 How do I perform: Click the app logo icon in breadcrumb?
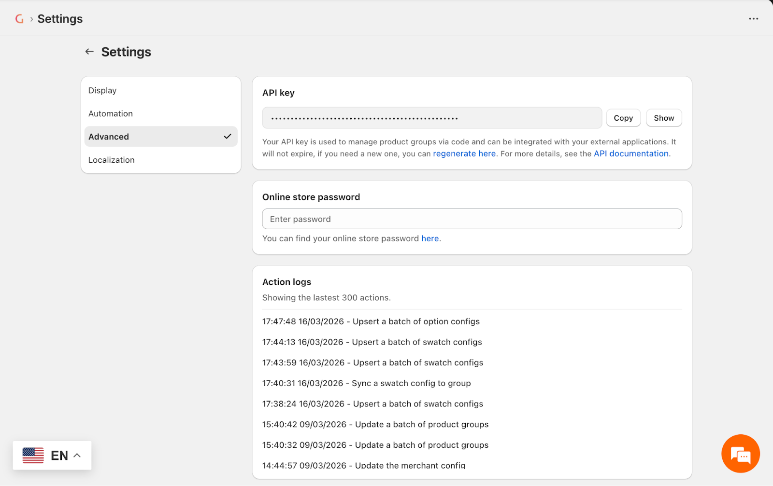click(19, 19)
